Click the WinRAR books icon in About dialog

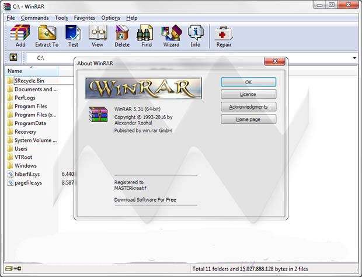[98, 114]
